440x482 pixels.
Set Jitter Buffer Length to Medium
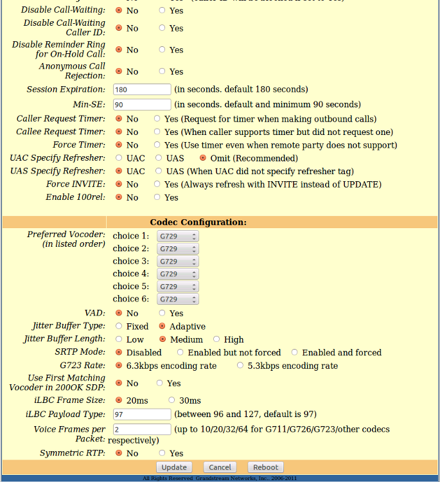click(163, 339)
